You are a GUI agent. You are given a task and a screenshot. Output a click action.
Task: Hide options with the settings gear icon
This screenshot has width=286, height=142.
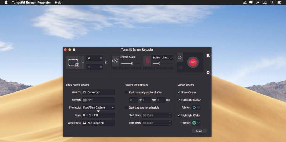coord(208,72)
